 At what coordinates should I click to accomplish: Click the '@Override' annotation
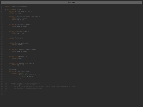coord(13,70)
